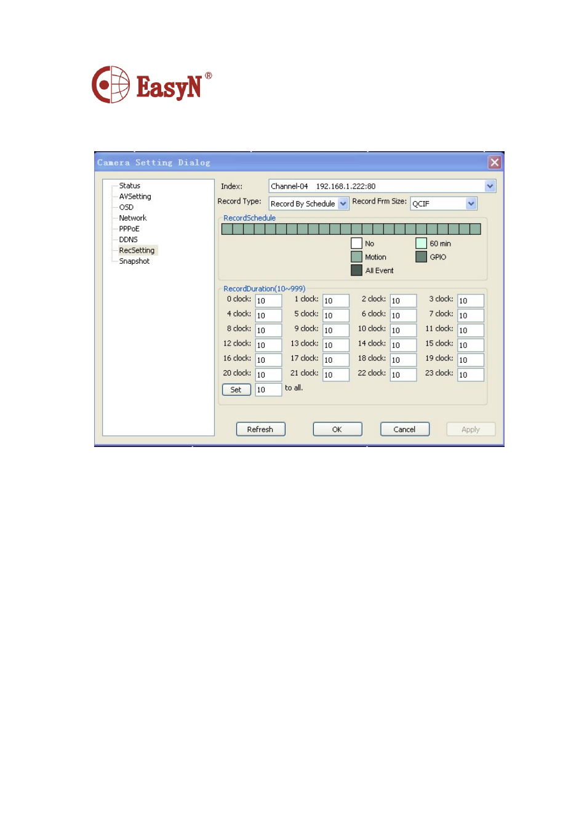Select OSD tree item
The width and height of the screenshot is (587, 830).
[x=126, y=207]
